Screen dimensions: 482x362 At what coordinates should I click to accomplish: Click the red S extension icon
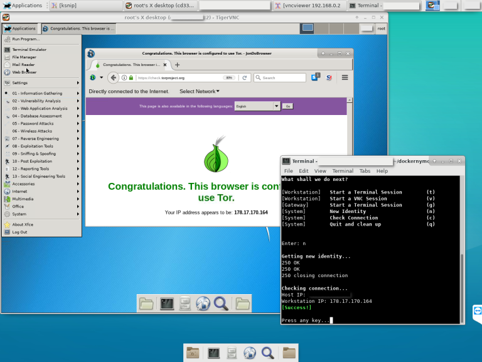(329, 77)
